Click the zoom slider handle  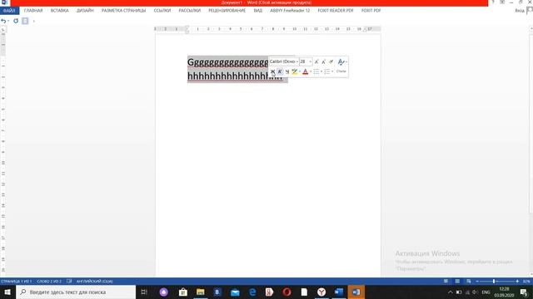coord(494,282)
